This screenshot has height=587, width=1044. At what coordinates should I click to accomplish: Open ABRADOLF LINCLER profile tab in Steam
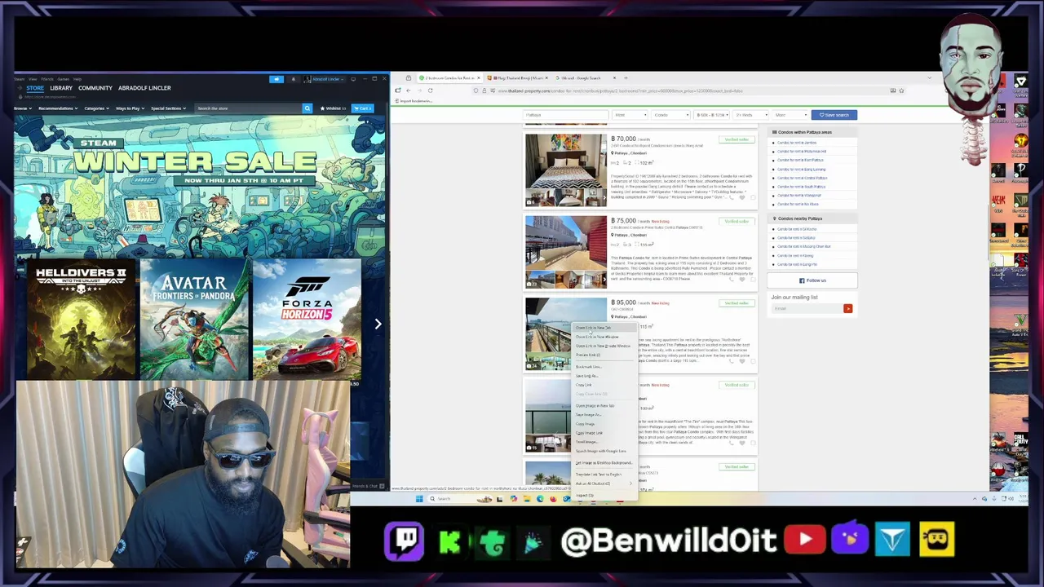pos(144,88)
